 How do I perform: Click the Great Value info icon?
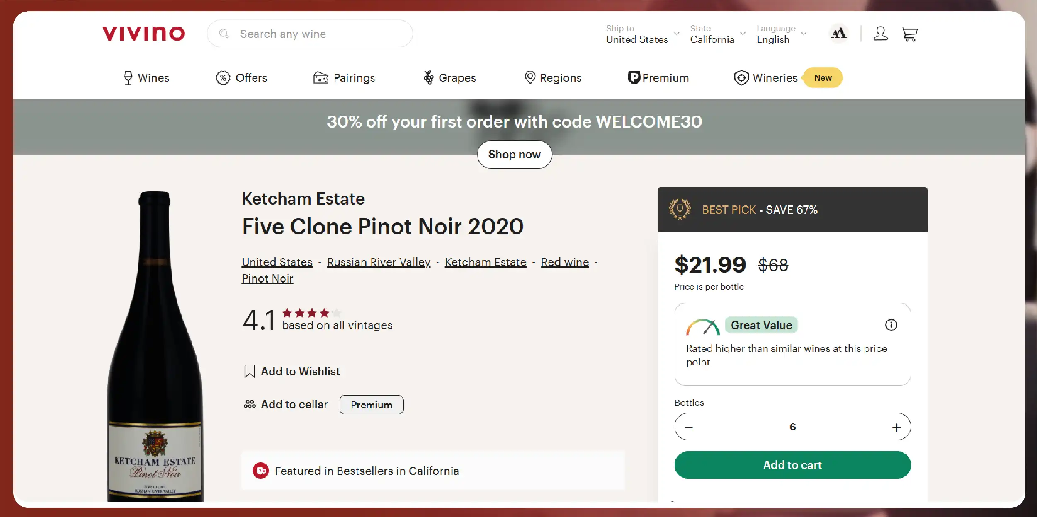pos(891,325)
